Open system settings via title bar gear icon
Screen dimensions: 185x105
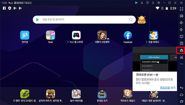point(158,3)
